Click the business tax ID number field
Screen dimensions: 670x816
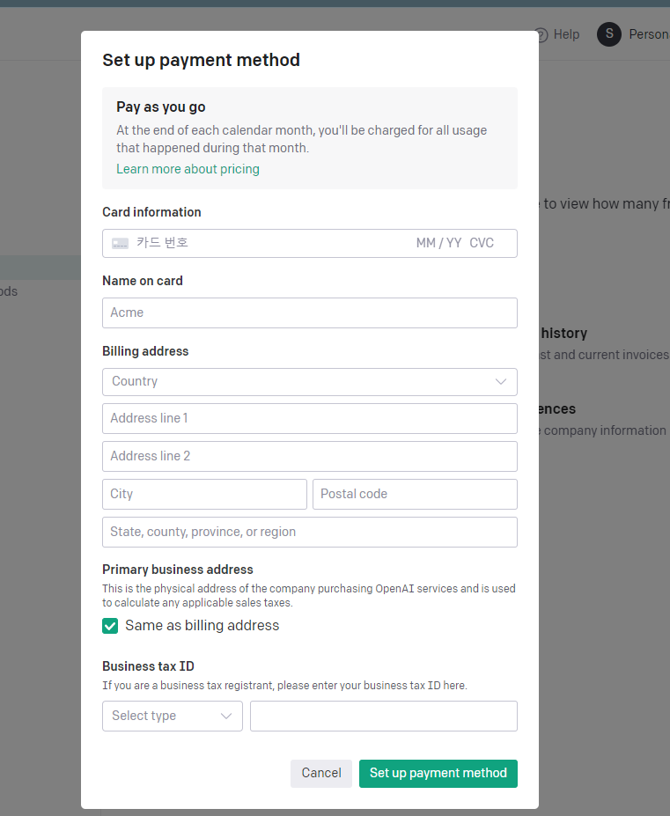click(384, 716)
